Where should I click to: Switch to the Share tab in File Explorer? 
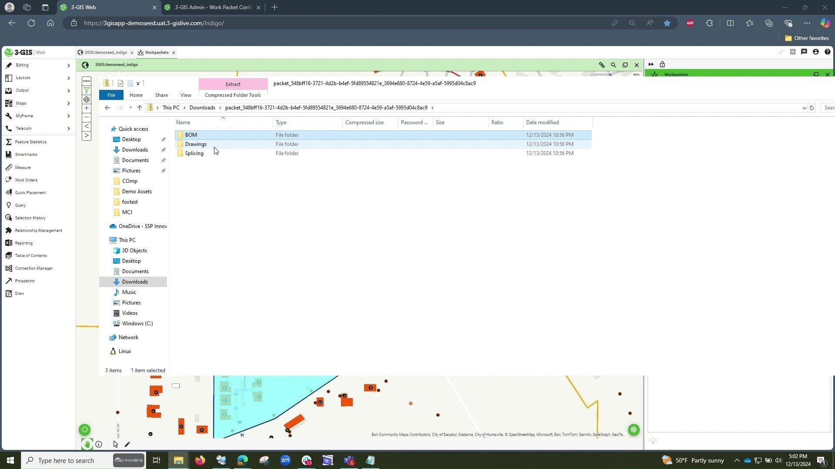pos(161,95)
